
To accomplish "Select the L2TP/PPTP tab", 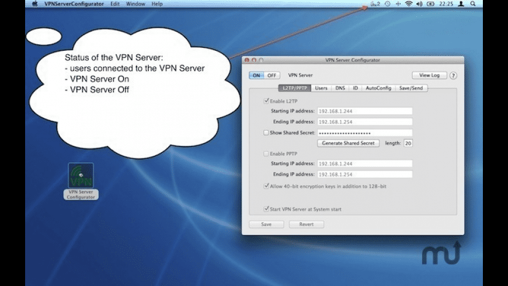I will (x=295, y=88).
